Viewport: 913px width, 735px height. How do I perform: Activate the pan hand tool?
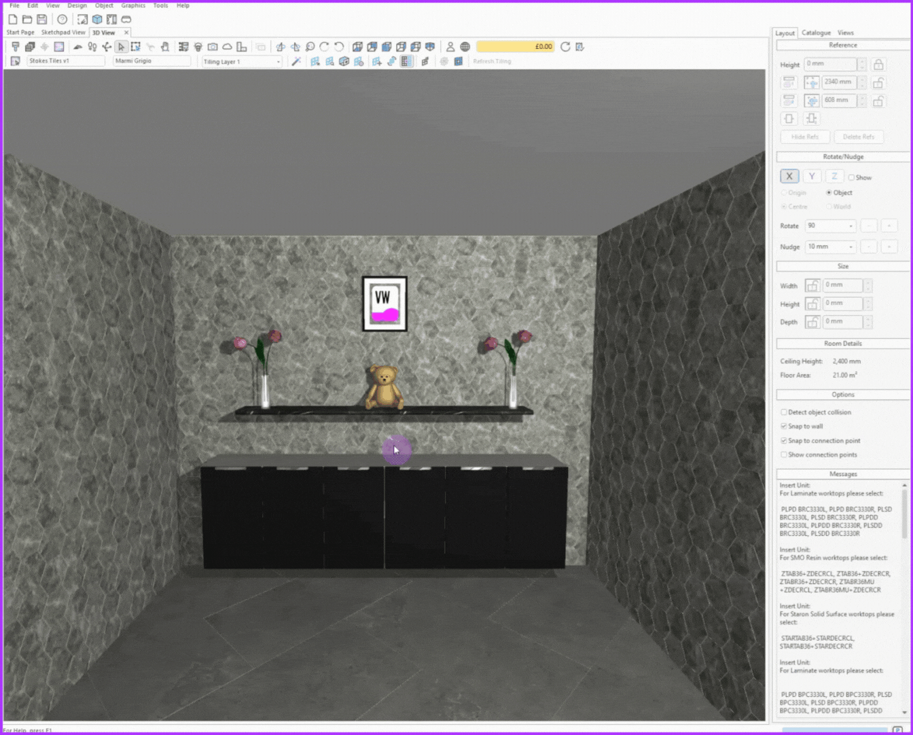(164, 47)
